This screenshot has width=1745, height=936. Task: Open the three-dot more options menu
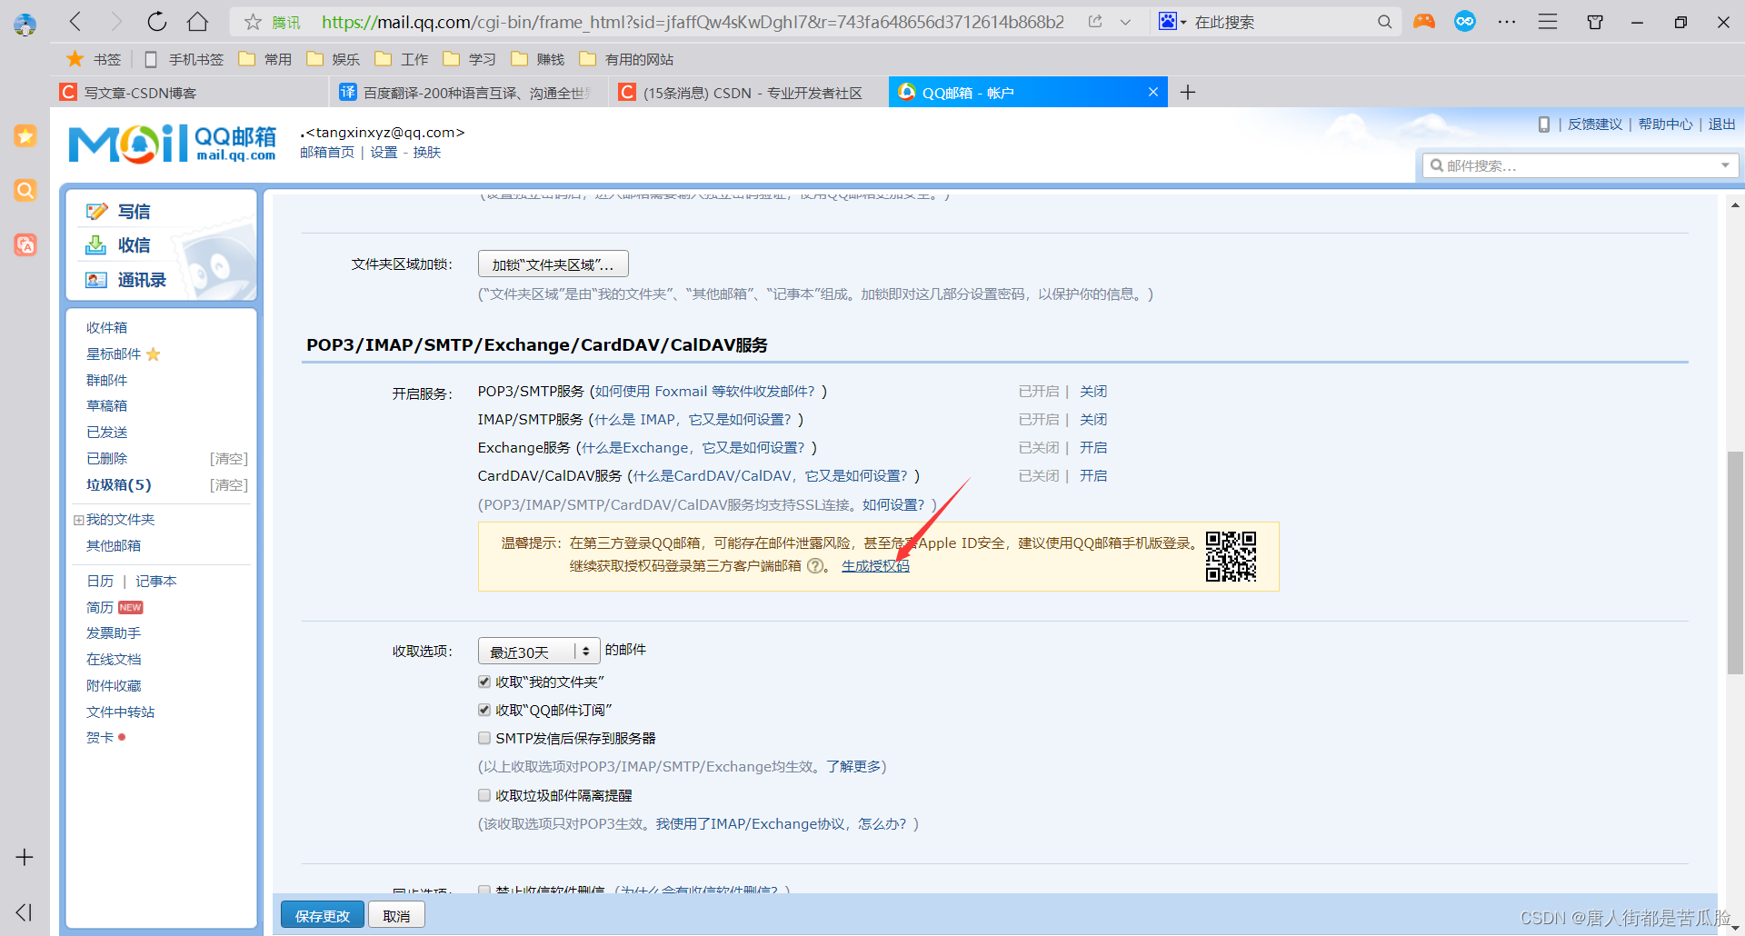click(x=1507, y=22)
